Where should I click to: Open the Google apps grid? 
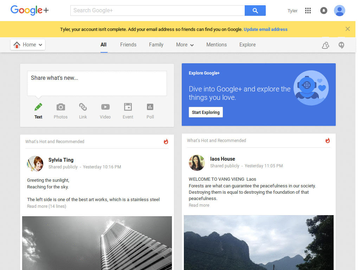coord(308,11)
